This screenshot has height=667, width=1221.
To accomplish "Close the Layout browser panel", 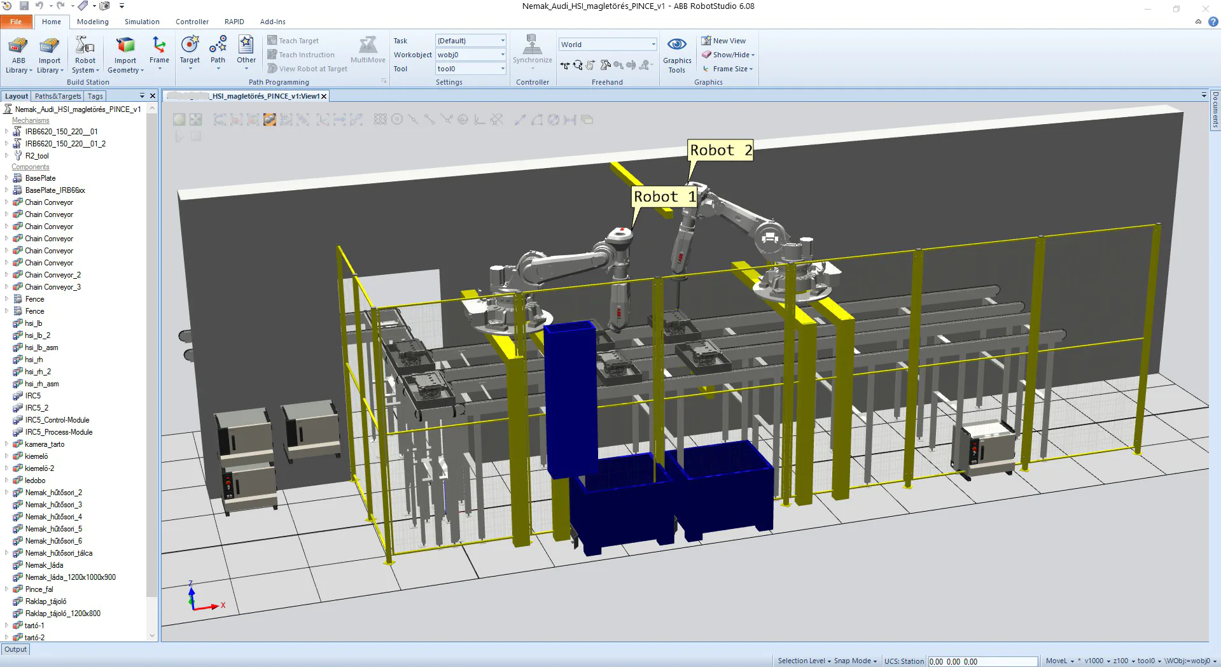I will tap(153, 96).
